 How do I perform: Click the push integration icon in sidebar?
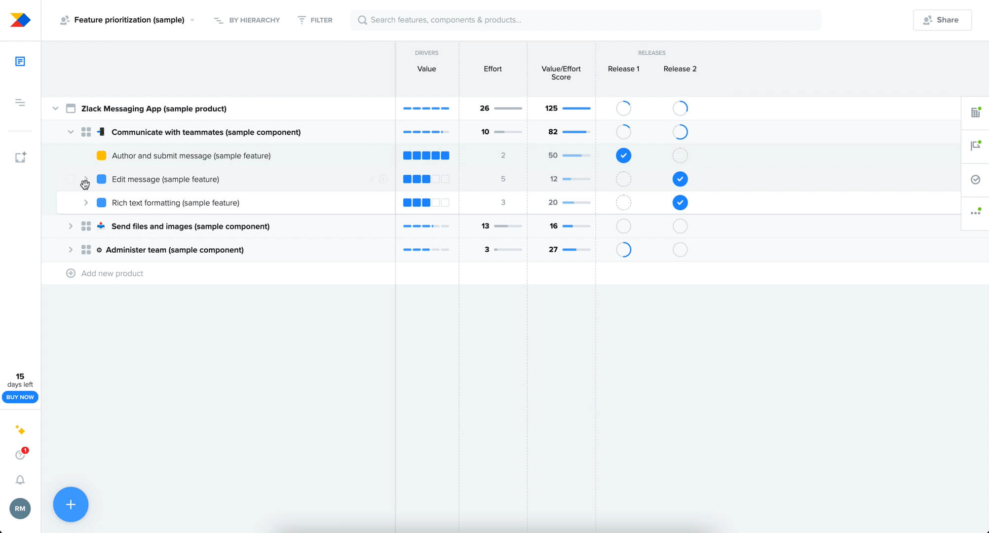point(20,157)
